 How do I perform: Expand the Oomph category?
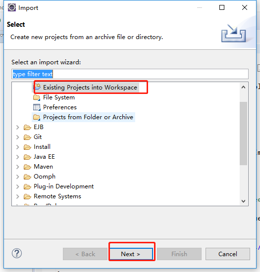click(x=17, y=177)
